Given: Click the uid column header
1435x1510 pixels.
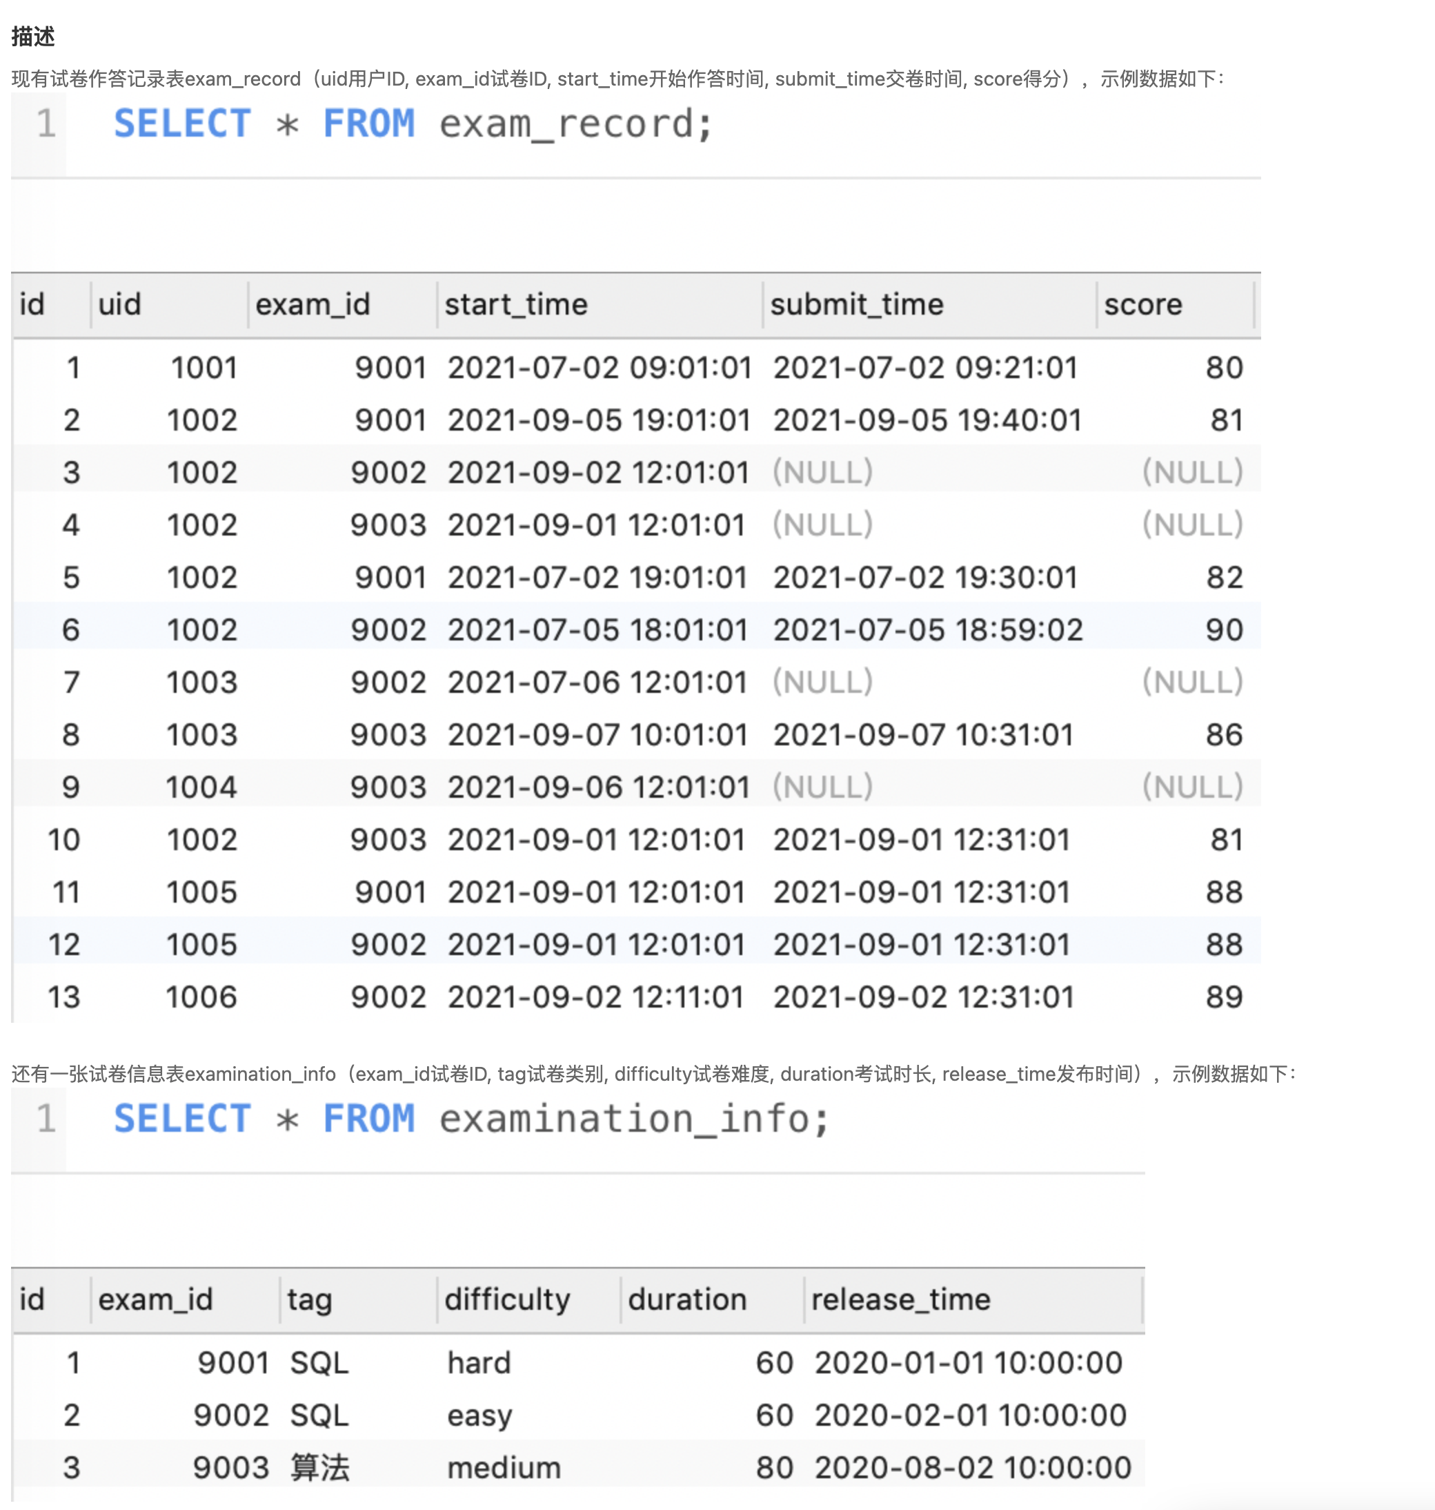Looking at the screenshot, I should [x=120, y=304].
